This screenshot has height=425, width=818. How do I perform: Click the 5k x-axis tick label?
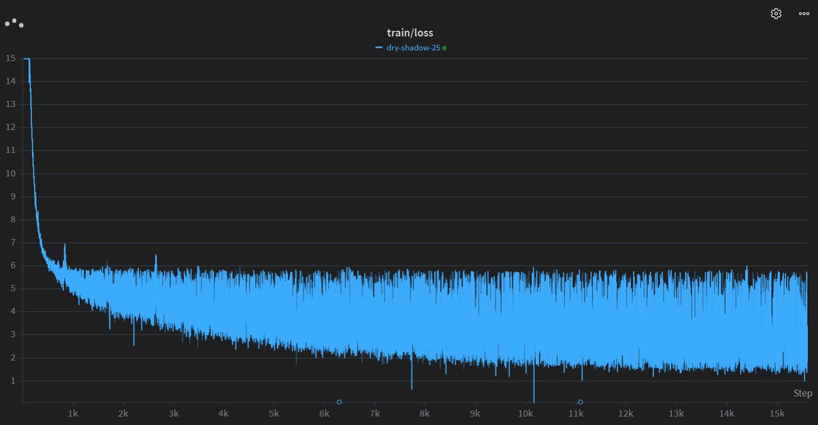[274, 413]
